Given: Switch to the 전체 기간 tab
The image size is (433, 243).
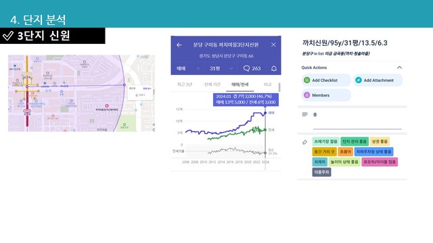Looking at the screenshot, I should pos(212,84).
